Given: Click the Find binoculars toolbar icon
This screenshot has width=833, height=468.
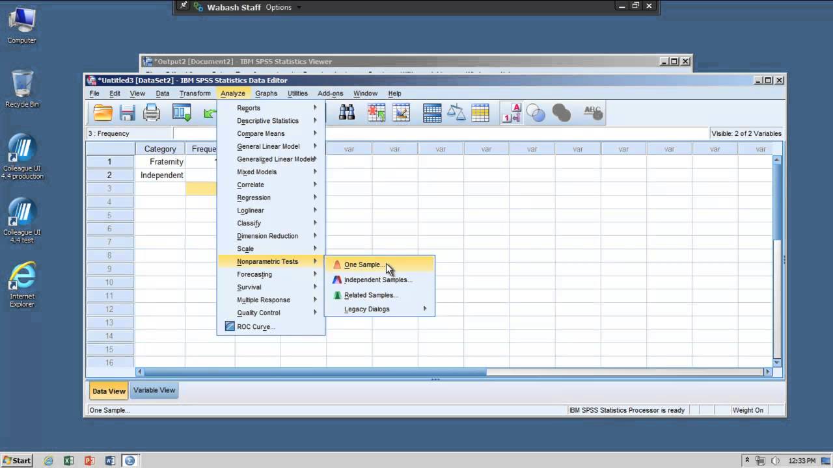Looking at the screenshot, I should pyautogui.click(x=347, y=112).
